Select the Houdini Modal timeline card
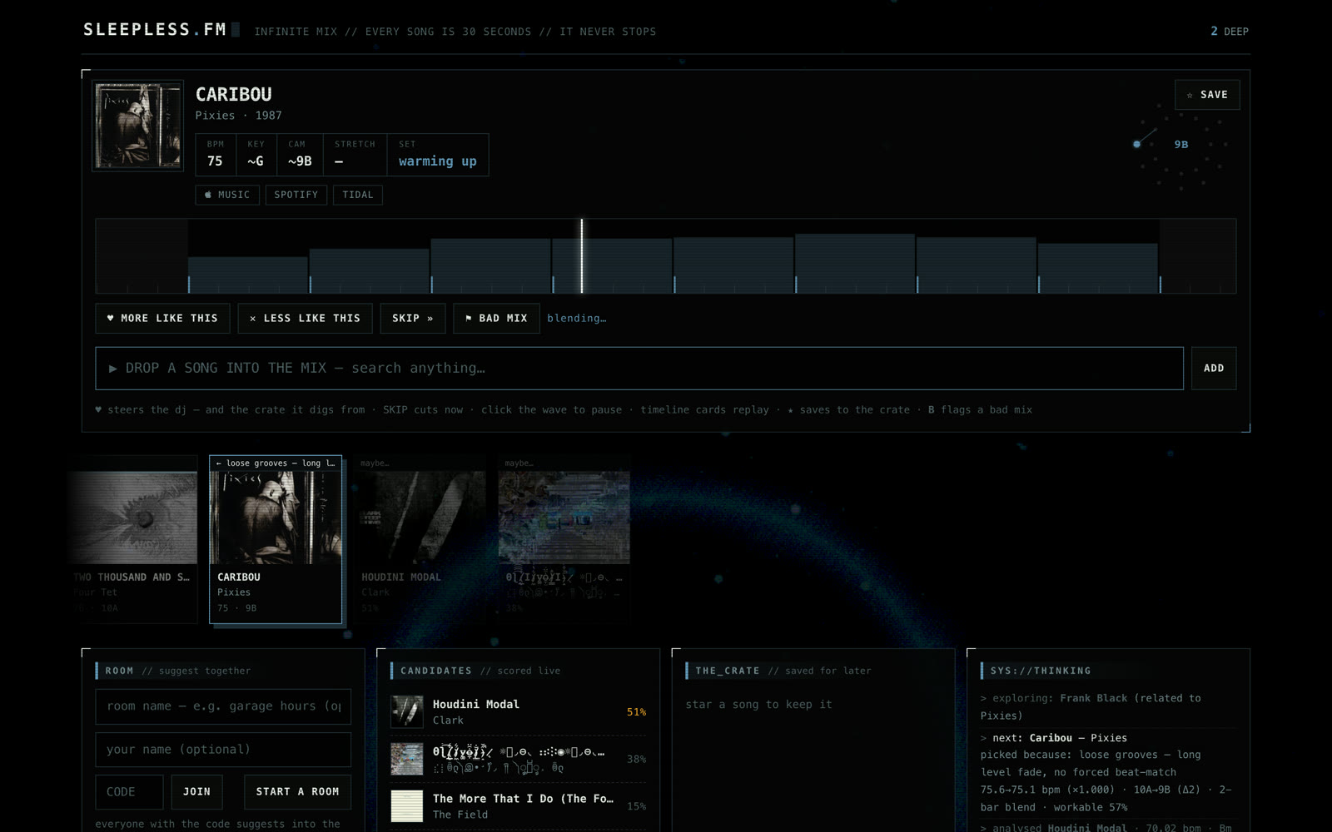This screenshot has width=1332, height=832. pyautogui.click(x=421, y=539)
